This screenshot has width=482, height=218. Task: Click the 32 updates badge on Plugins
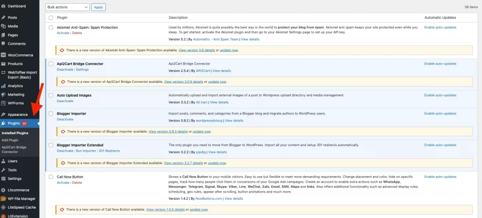click(24, 123)
